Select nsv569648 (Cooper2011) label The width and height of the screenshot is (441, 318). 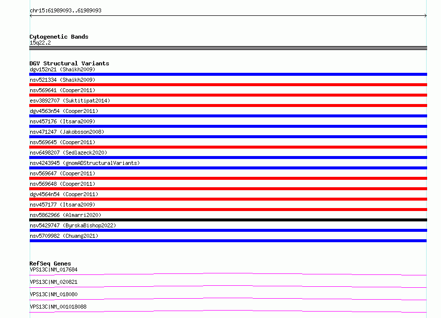pos(62,184)
